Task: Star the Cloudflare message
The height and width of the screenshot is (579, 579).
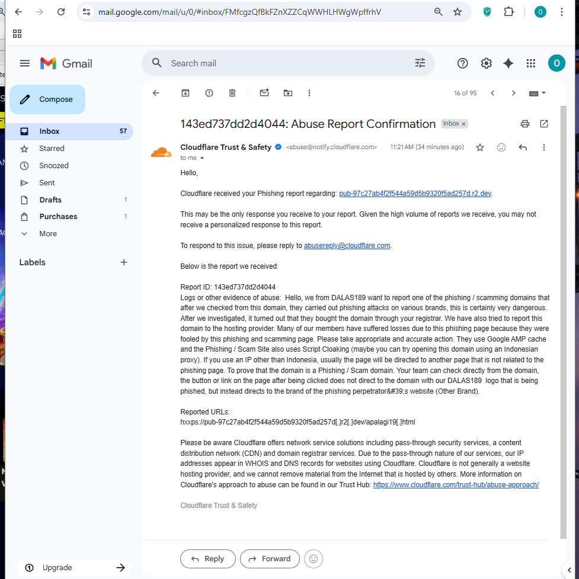Action: (480, 147)
